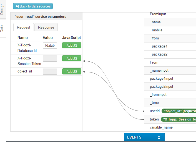This screenshot has height=143, width=196.
Task: Click the userId connector handle
Action: click(x=143, y=111)
